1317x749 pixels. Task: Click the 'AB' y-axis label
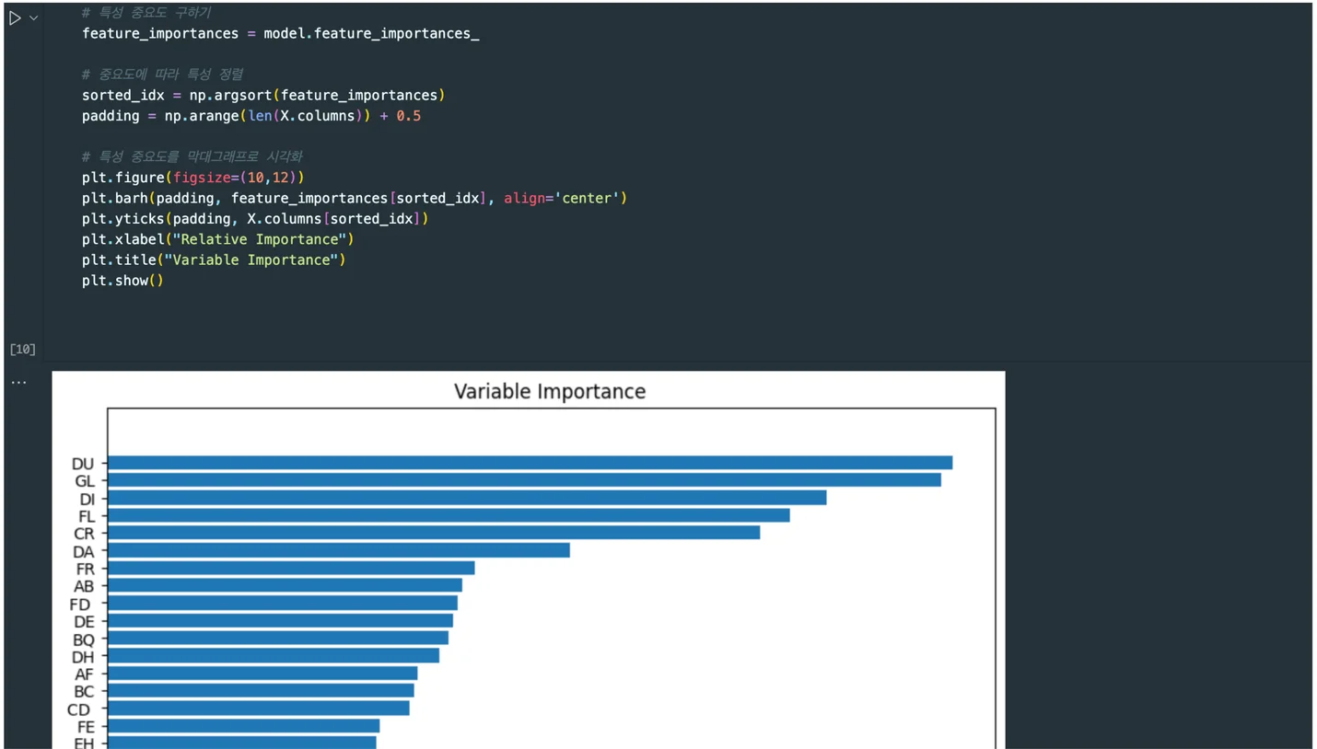pos(84,586)
